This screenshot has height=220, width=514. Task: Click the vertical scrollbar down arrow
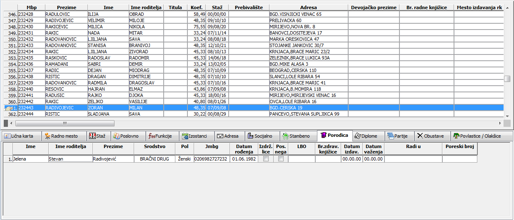point(507,116)
